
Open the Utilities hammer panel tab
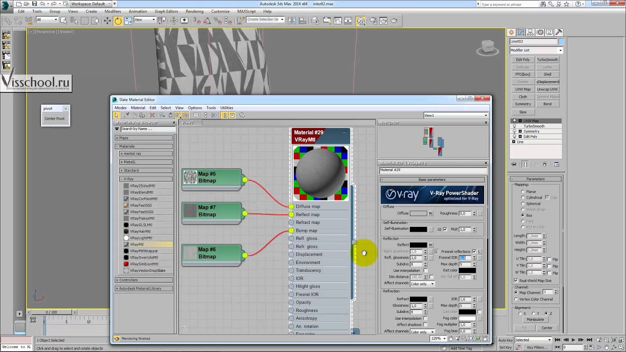(559, 32)
